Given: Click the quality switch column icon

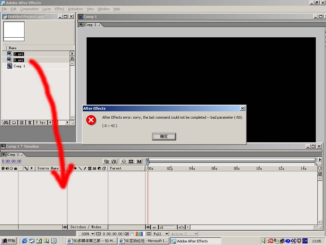Looking at the screenshot, I should coord(80,168).
